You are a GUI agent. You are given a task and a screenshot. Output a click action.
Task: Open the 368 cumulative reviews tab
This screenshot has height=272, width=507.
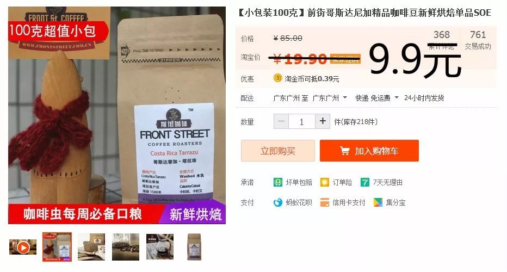pyautogui.click(x=442, y=40)
